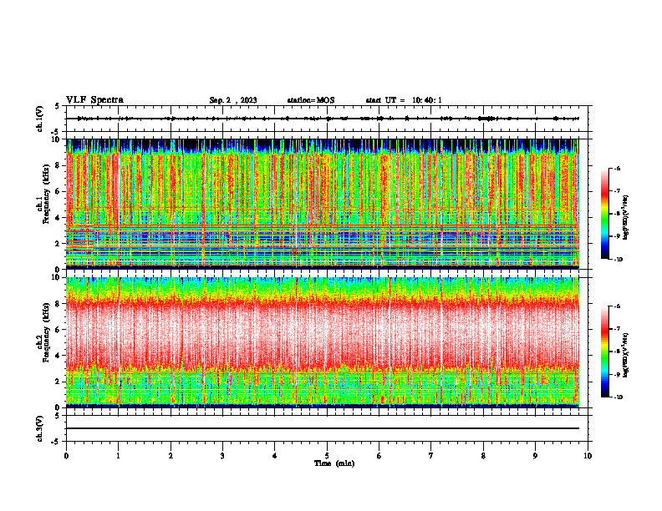The height and width of the screenshot is (511, 662).
Task: Click the "8" tick on the time axis
Action: click(483, 456)
